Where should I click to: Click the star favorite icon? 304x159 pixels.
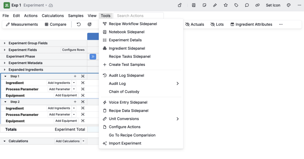pyautogui.click(x=226, y=5)
